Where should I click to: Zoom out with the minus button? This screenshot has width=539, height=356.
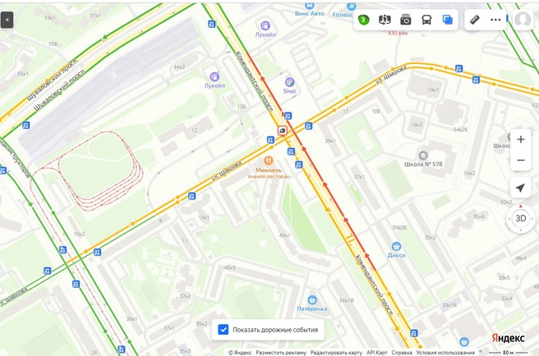click(521, 160)
